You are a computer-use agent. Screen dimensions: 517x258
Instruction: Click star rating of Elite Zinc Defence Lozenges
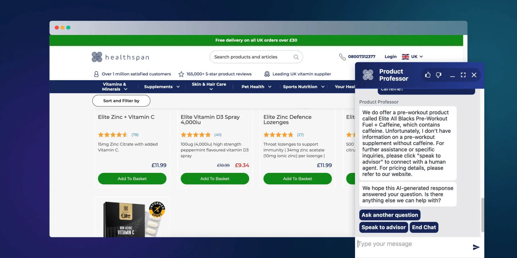(278, 135)
